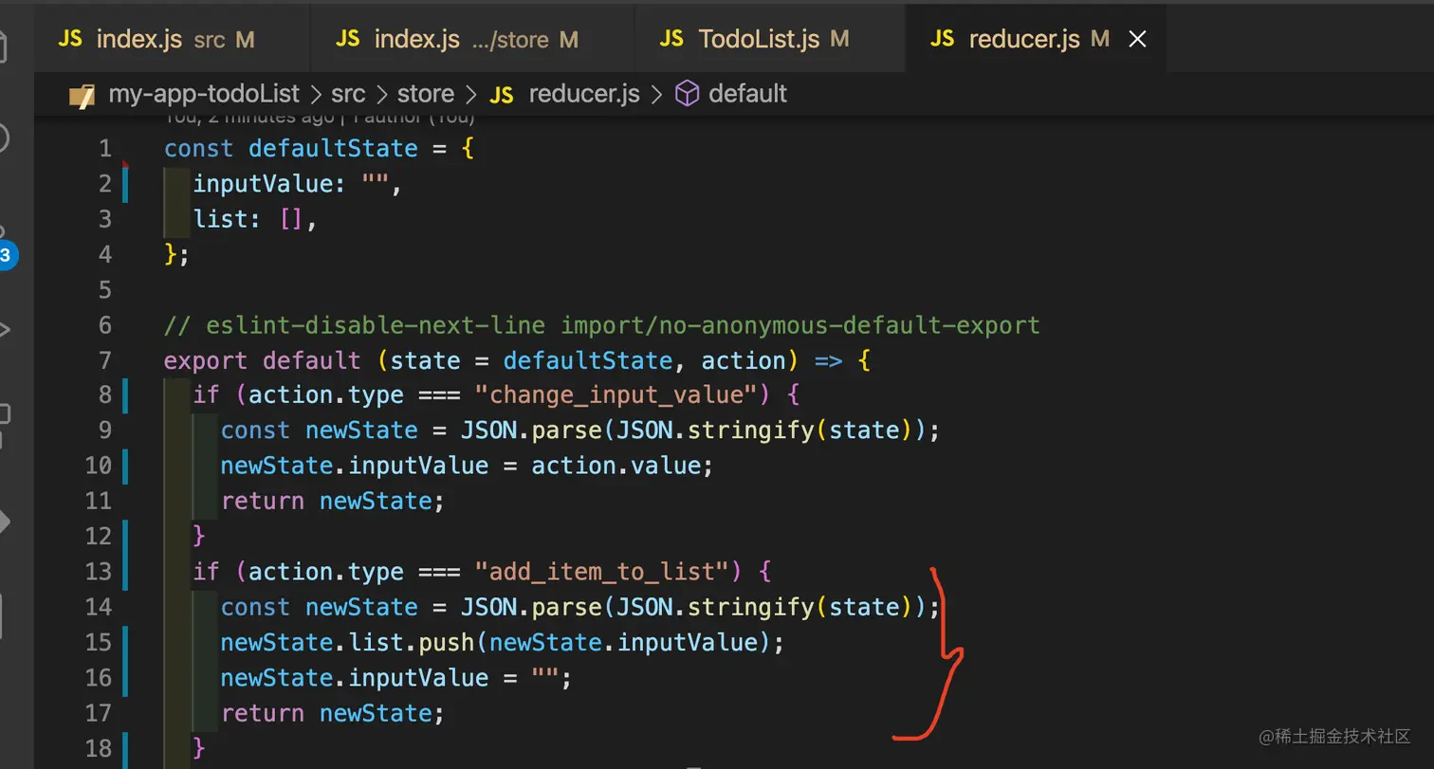Place cursor on inputValue: "" property line
Image resolution: width=1434 pixels, height=769 pixels.
click(x=298, y=184)
